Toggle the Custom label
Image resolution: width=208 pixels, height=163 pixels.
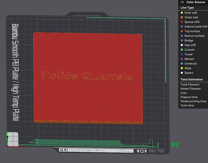(189, 50)
